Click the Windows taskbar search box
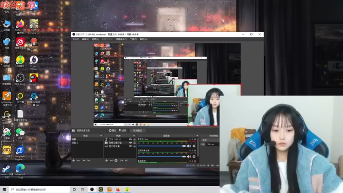This screenshot has height=193, width=343. pos(39,189)
